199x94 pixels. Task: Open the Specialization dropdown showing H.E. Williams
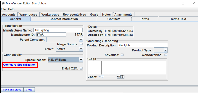coord(81,60)
